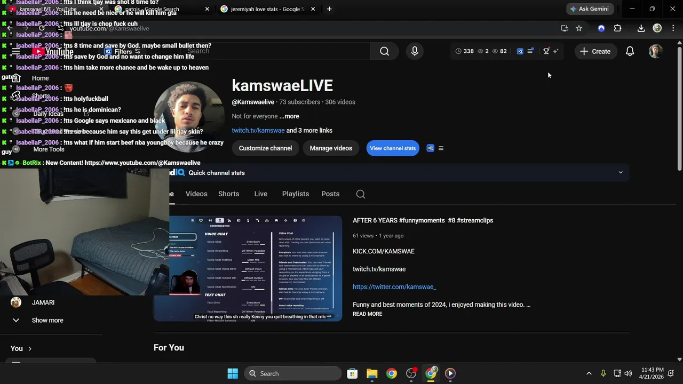Switch to the Playlists channel tab
Screen dimensions: 683x384
point(296,194)
